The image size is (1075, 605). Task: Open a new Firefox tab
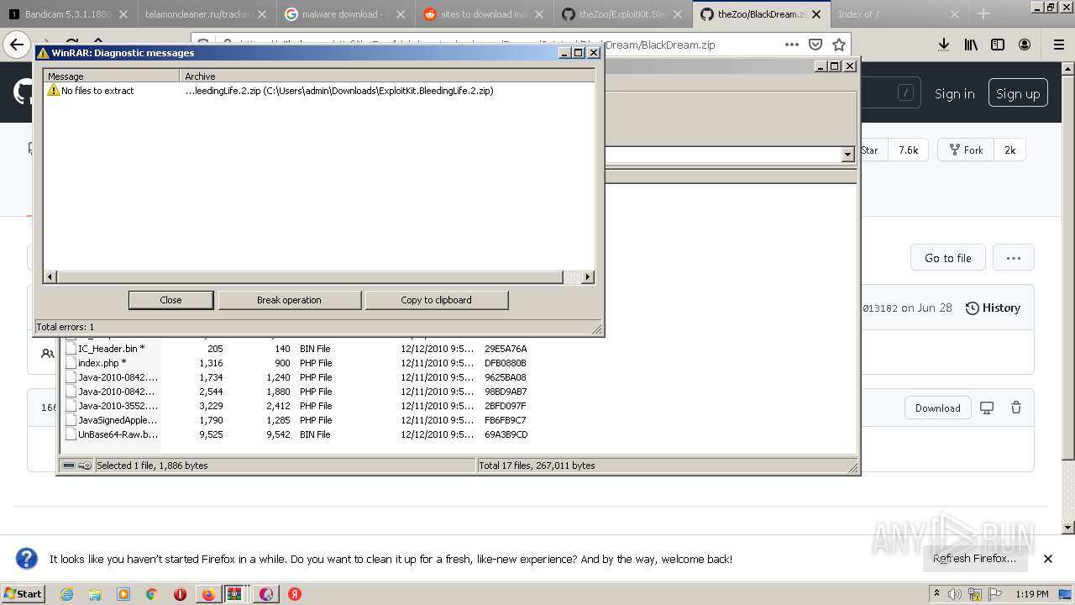coord(983,14)
